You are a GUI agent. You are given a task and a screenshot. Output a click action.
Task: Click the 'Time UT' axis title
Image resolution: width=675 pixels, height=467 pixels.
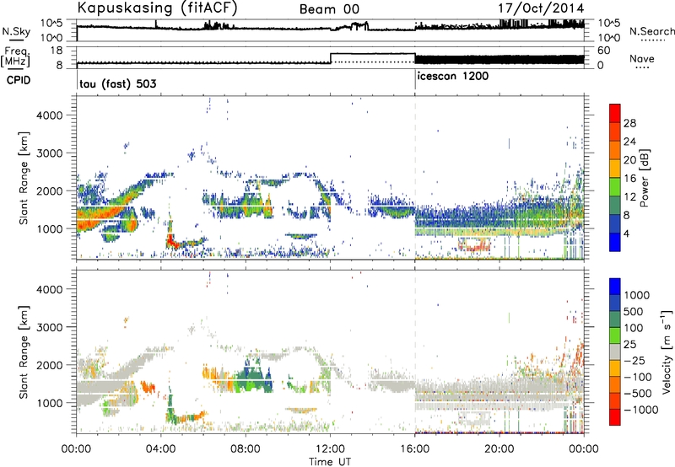pos(330,462)
